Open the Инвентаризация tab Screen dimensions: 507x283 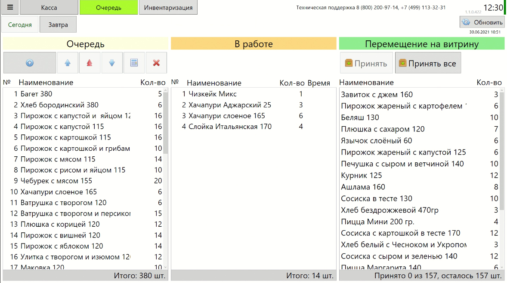(168, 8)
